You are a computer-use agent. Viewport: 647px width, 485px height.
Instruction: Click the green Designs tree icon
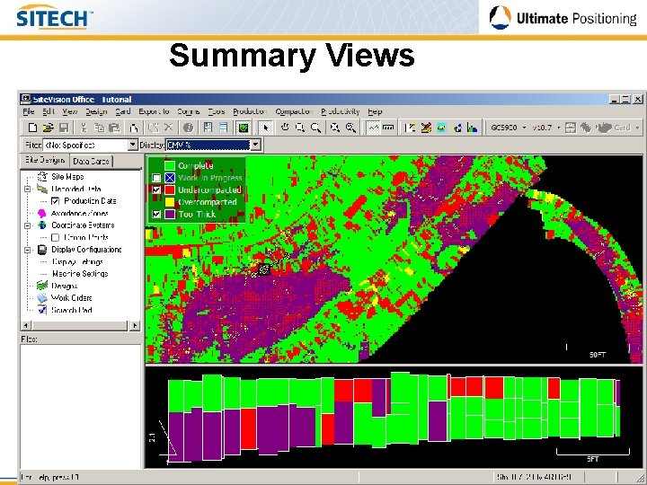click(x=42, y=286)
